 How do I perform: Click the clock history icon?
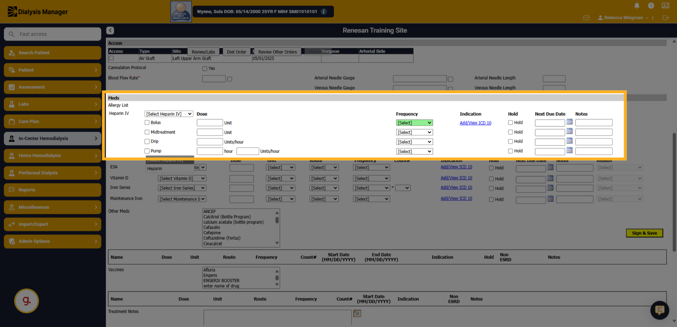click(x=651, y=6)
